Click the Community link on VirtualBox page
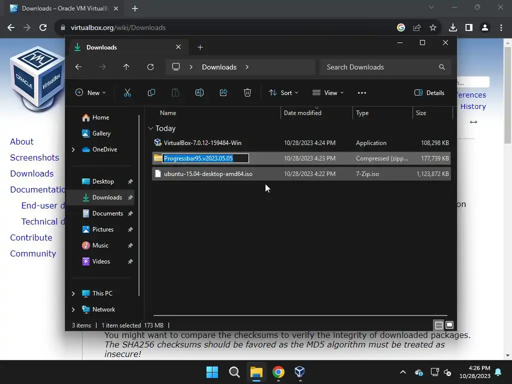This screenshot has height=384, width=512. 33,253
